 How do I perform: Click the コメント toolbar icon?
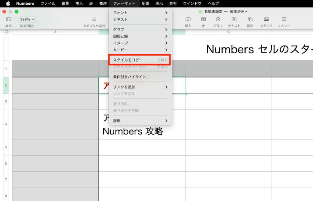(284, 20)
